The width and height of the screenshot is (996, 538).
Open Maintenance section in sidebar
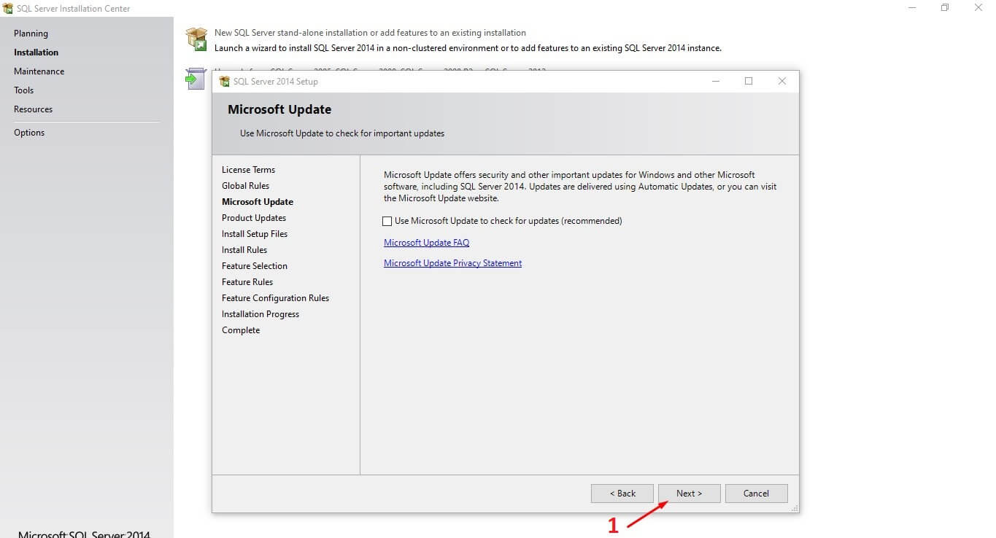tap(39, 71)
